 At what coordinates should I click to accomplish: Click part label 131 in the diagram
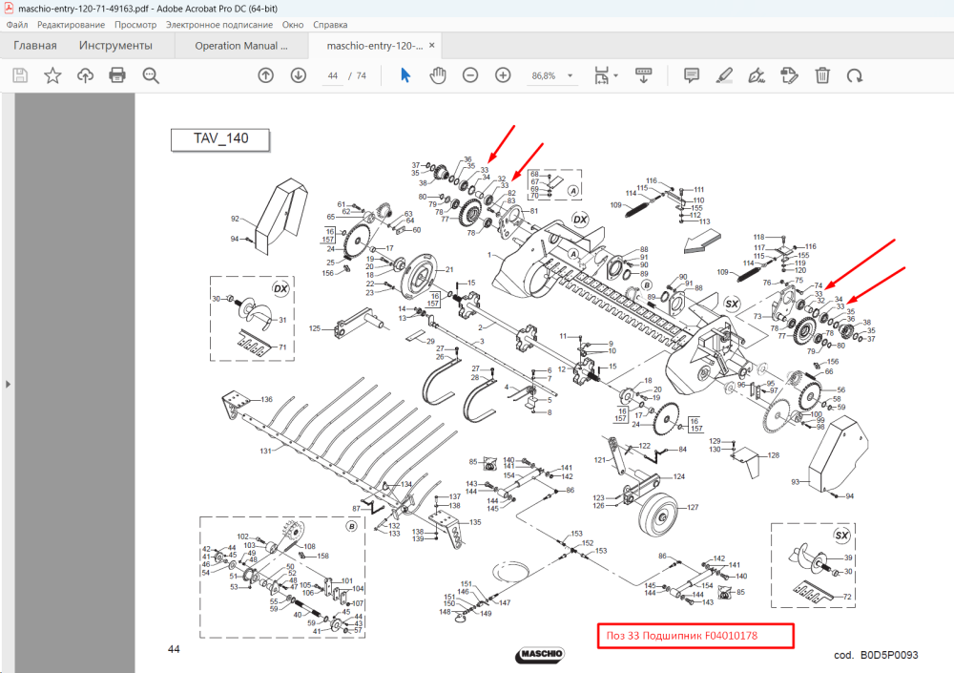(265, 452)
